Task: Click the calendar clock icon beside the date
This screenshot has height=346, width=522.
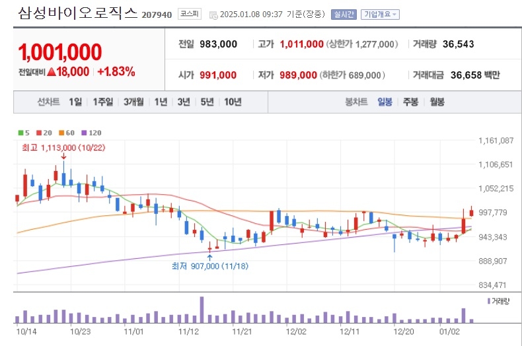Action: [213, 15]
